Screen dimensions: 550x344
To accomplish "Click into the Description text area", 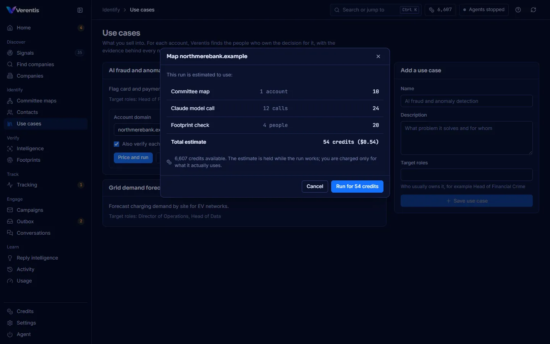I will pos(467,138).
